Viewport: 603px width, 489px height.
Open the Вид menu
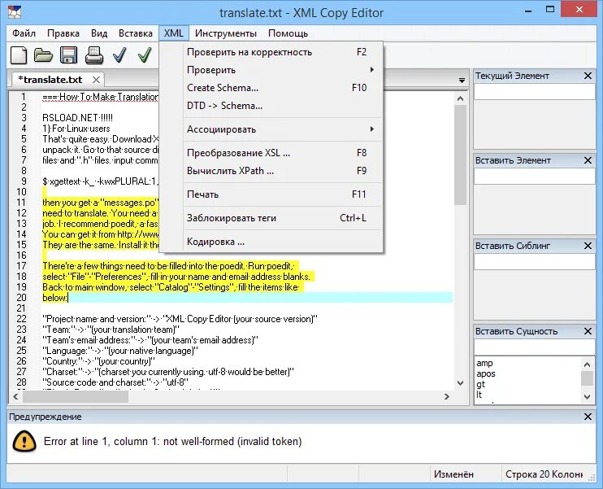click(99, 33)
